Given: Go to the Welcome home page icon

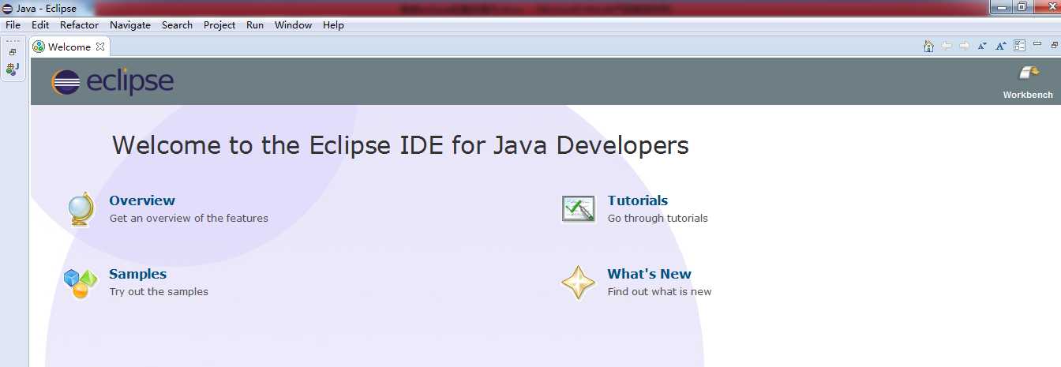Looking at the screenshot, I should pyautogui.click(x=929, y=47).
